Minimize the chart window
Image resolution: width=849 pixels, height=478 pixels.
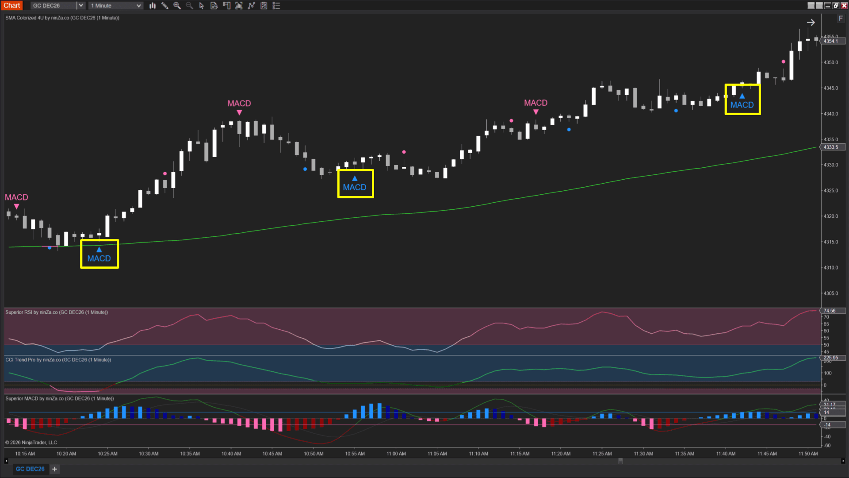click(828, 6)
